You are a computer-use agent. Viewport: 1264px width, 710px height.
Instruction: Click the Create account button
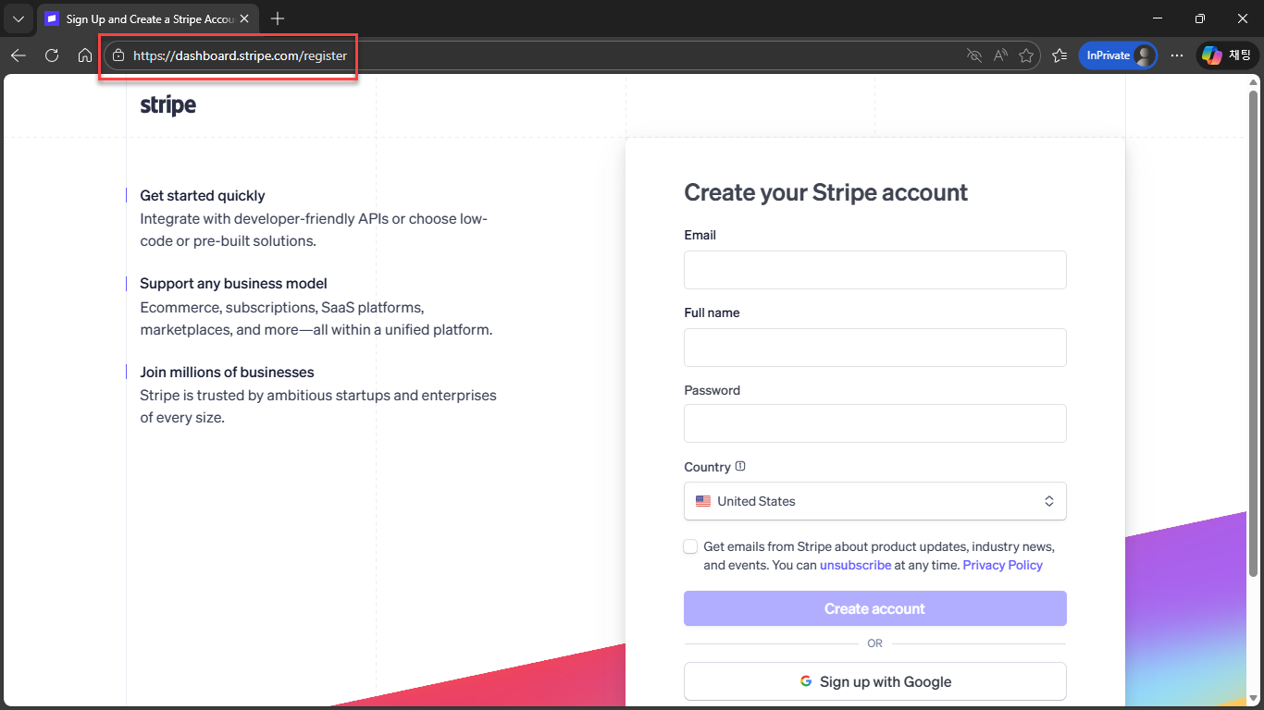click(874, 608)
